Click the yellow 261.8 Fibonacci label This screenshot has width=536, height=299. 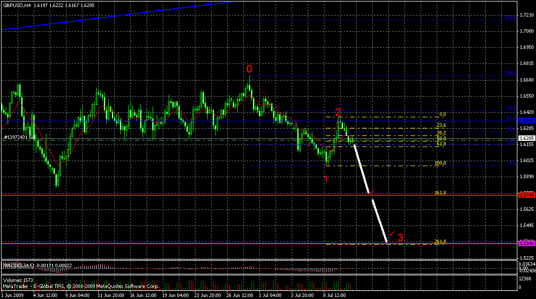(440, 242)
